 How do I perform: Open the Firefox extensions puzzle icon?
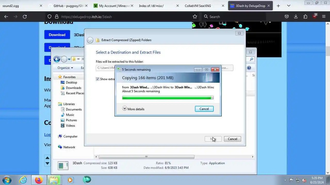point(305,17)
